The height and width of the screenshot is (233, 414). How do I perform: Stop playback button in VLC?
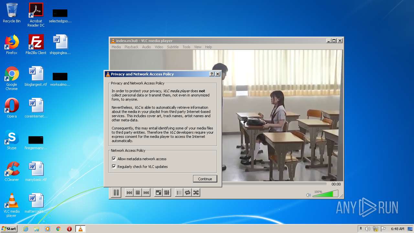(x=138, y=193)
